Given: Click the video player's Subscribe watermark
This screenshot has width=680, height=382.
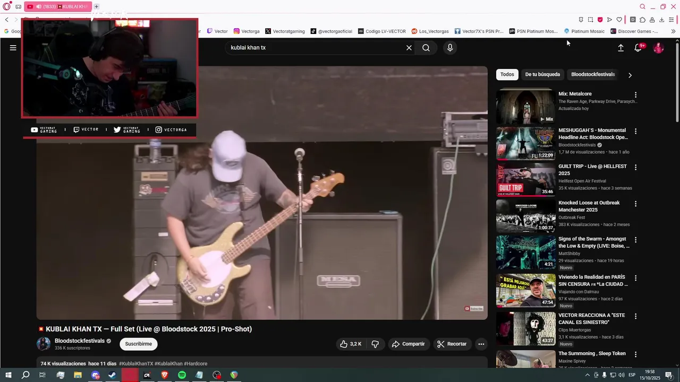Looking at the screenshot, I should point(474,308).
